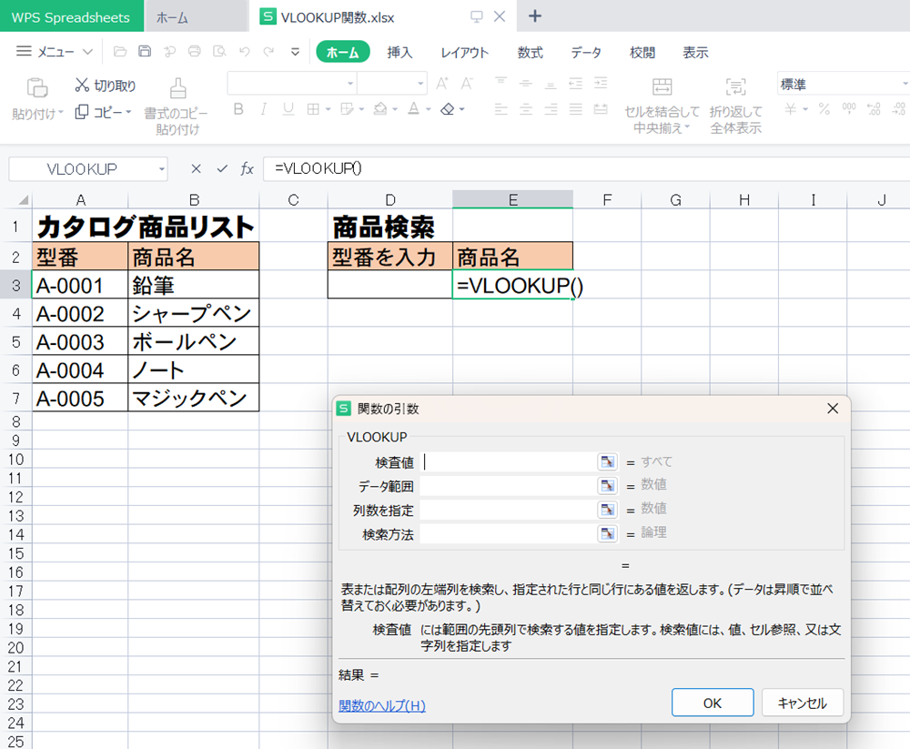The image size is (910, 749).
Task: Confirm formula with checkmark in formula bar
Action: point(222,169)
